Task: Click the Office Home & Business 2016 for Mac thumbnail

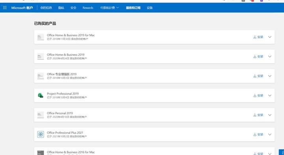Action: 41,153
